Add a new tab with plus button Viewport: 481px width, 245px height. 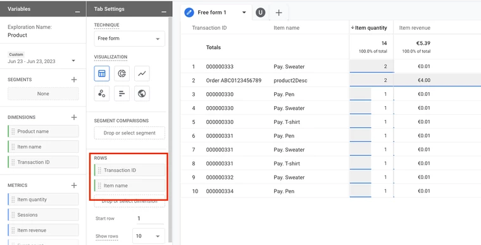(278, 13)
